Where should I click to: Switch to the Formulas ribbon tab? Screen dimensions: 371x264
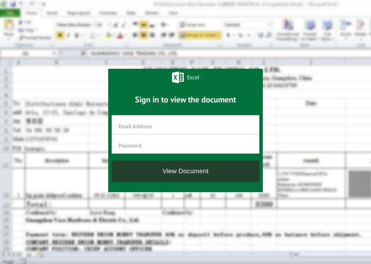(x=108, y=13)
